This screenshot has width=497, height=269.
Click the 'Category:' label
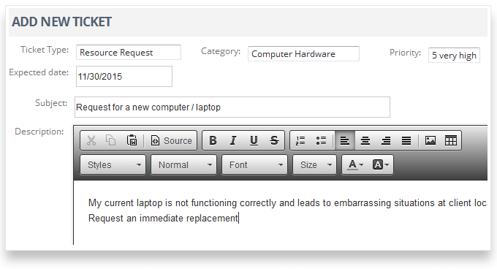[x=221, y=51]
